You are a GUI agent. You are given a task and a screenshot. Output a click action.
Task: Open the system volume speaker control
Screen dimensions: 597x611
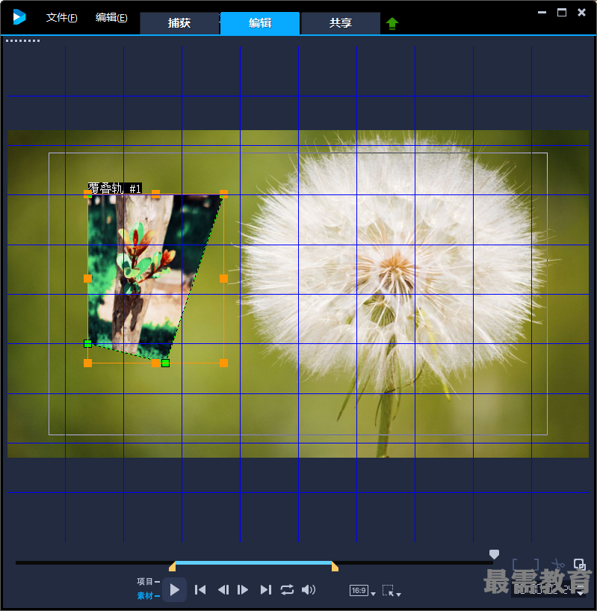pos(309,589)
